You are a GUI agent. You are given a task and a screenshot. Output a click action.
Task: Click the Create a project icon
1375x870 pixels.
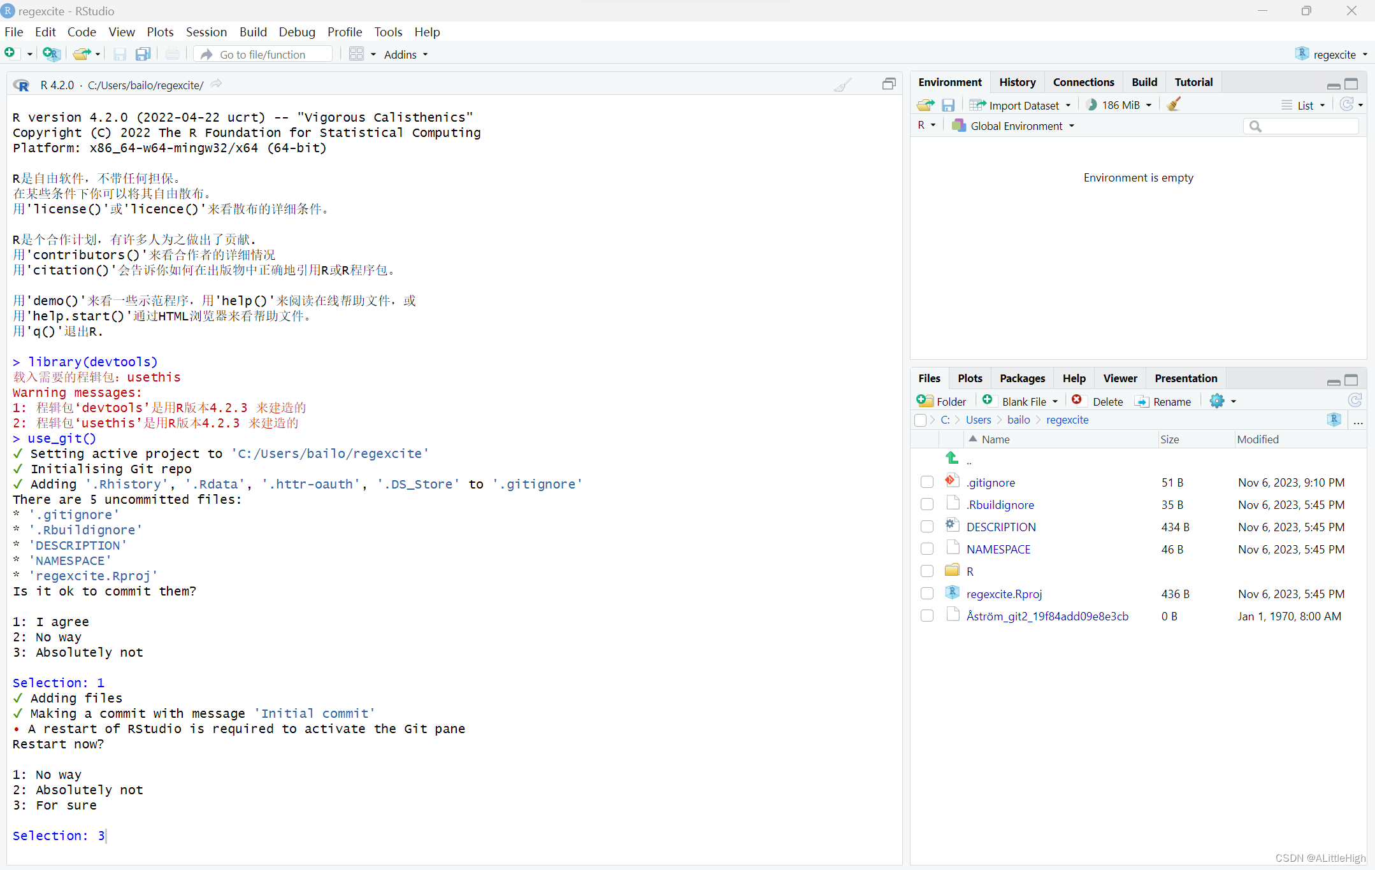[51, 54]
